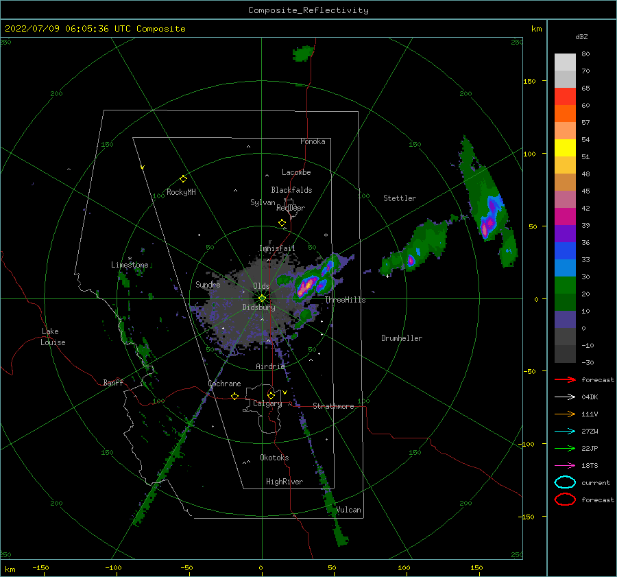Click the yellow diamond marker below RedDeer
Image resolution: width=617 pixels, height=577 pixels.
[282, 223]
